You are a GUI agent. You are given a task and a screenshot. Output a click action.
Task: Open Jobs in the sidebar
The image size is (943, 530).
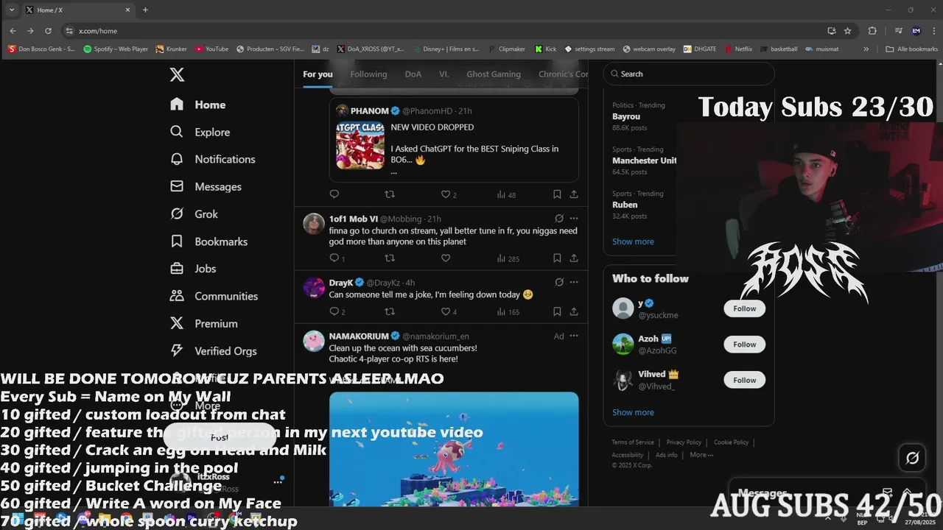pos(194,269)
